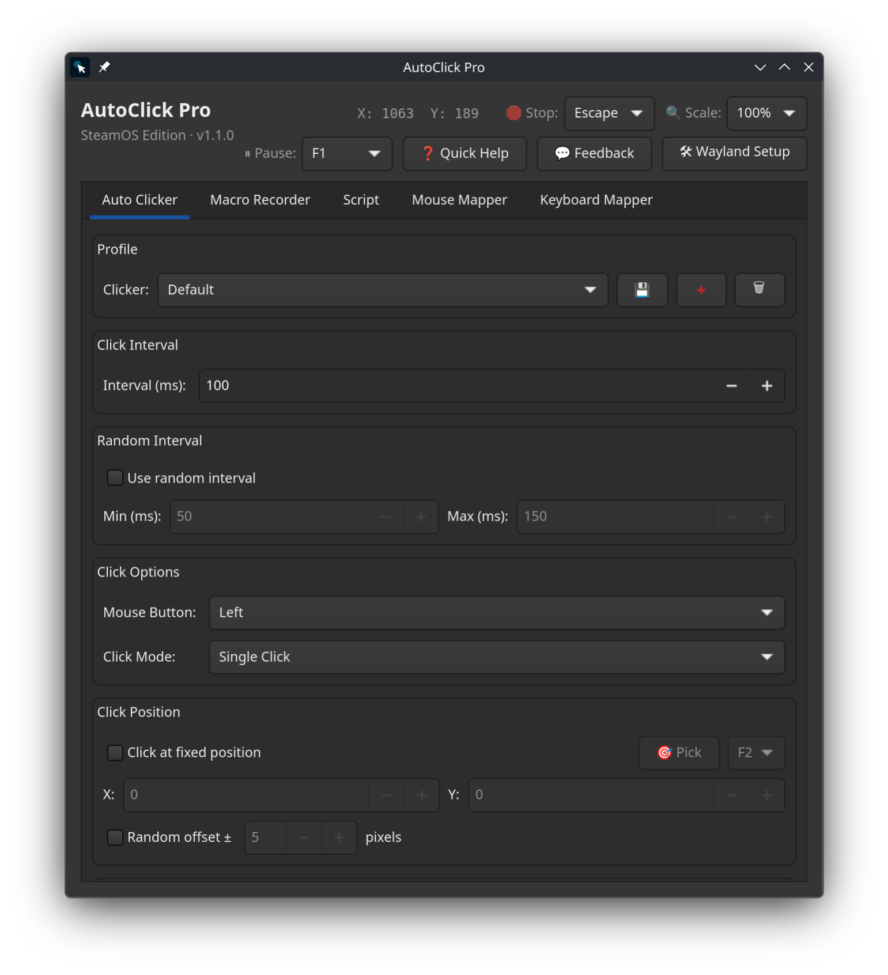
Task: Click the X coordinate input field
Action: [x=247, y=795]
